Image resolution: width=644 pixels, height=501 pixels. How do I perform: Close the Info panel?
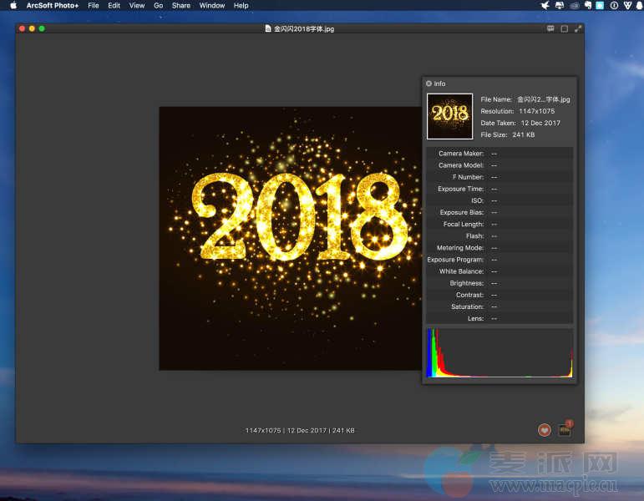pos(428,83)
